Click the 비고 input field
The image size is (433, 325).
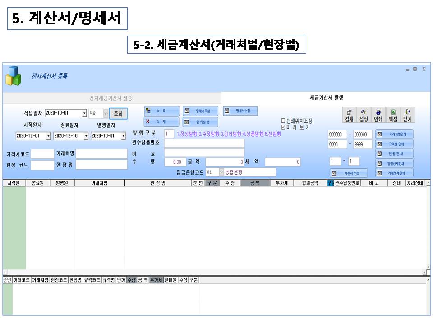point(204,152)
